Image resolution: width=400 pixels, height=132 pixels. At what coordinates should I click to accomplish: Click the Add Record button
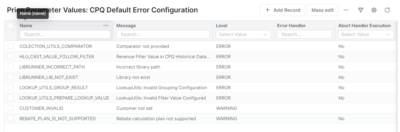[283, 10]
